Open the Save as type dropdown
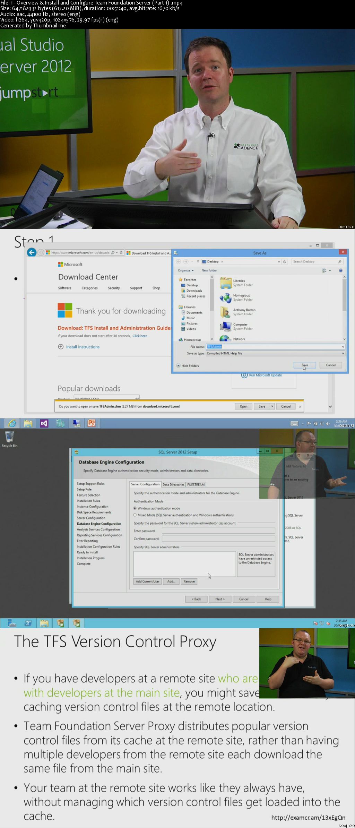This screenshot has width=355, height=828. 343,353
